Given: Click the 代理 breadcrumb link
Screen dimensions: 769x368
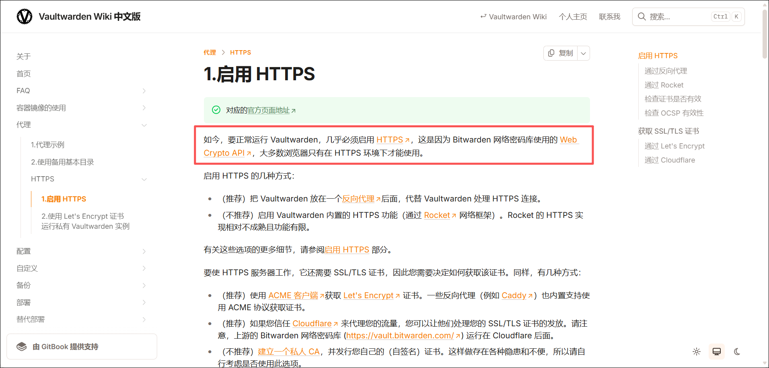Looking at the screenshot, I should (210, 53).
